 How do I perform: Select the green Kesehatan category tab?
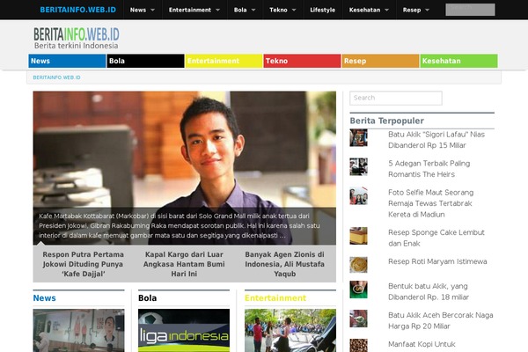pos(458,61)
